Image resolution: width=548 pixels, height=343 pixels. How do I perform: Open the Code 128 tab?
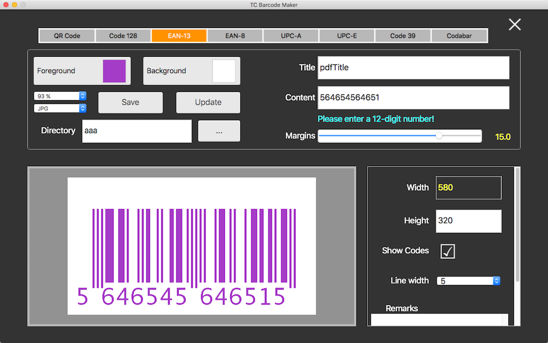point(123,36)
